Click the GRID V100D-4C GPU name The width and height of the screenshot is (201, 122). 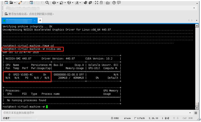click(23, 74)
